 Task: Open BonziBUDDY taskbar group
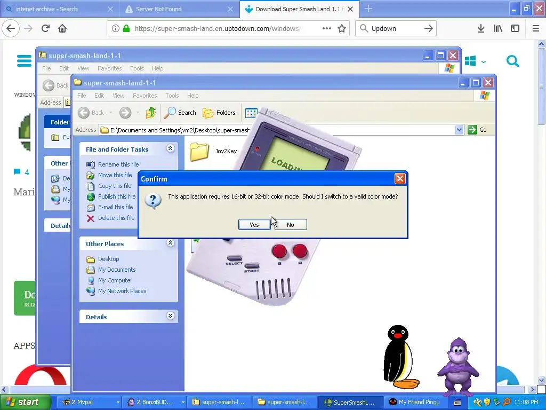154,402
